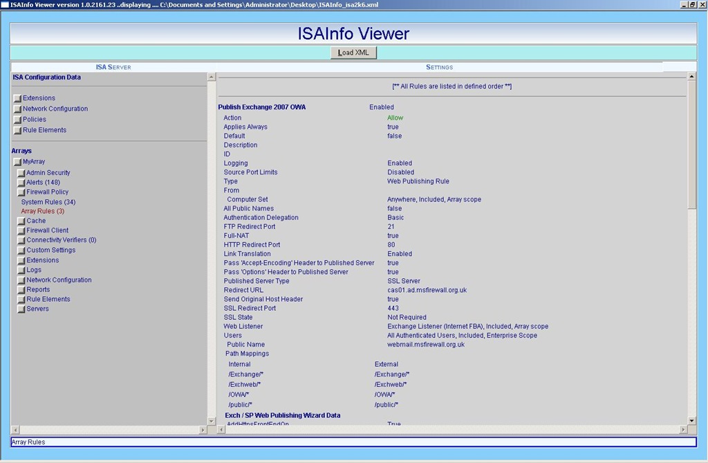Click the SSL Redirect Port 443 value
The width and height of the screenshot is (708, 463).
(x=393, y=309)
